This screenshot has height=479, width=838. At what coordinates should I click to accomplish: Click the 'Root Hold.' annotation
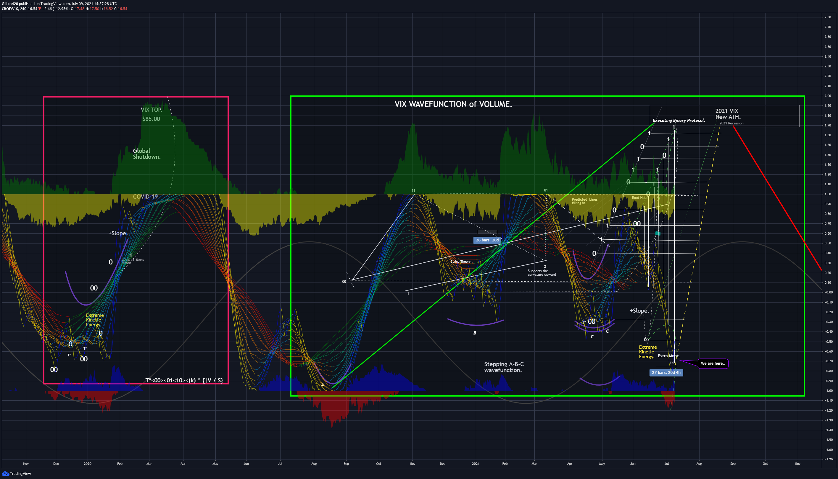(640, 198)
